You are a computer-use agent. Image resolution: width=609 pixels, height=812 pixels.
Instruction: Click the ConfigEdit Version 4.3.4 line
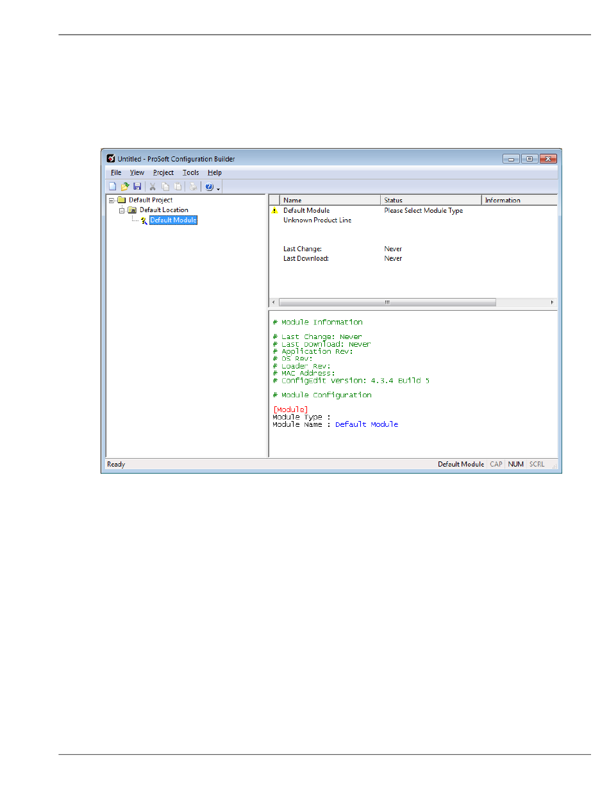(x=351, y=381)
